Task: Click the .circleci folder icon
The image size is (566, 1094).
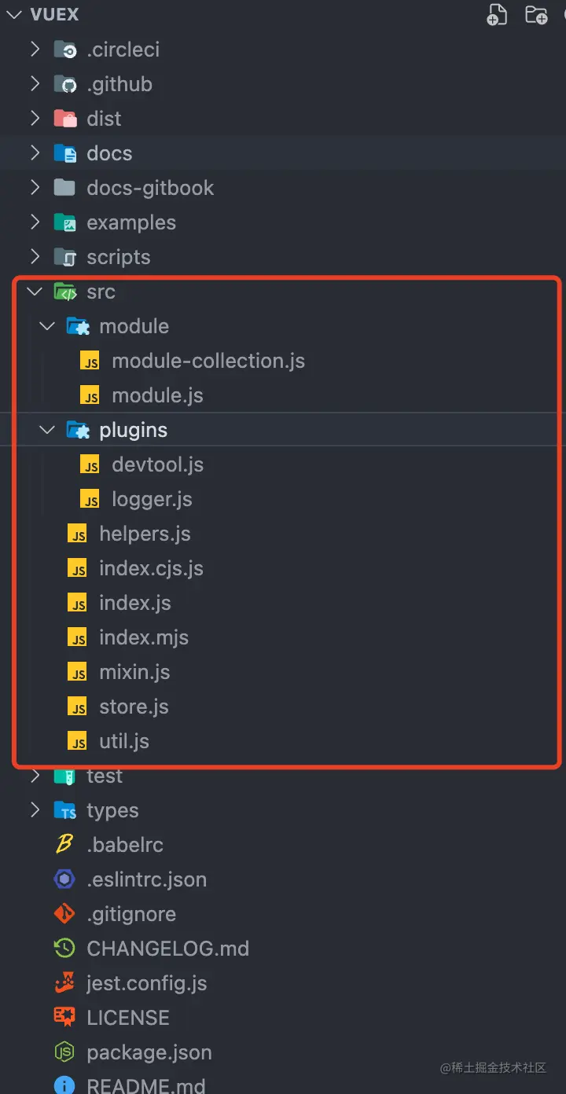Action: click(x=64, y=50)
